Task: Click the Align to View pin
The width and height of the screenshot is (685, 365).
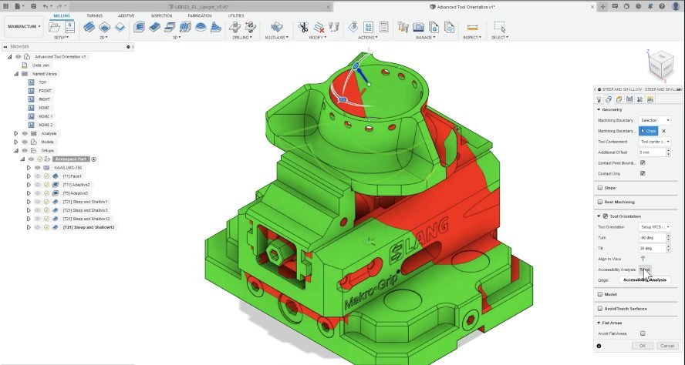Action: [x=643, y=259]
